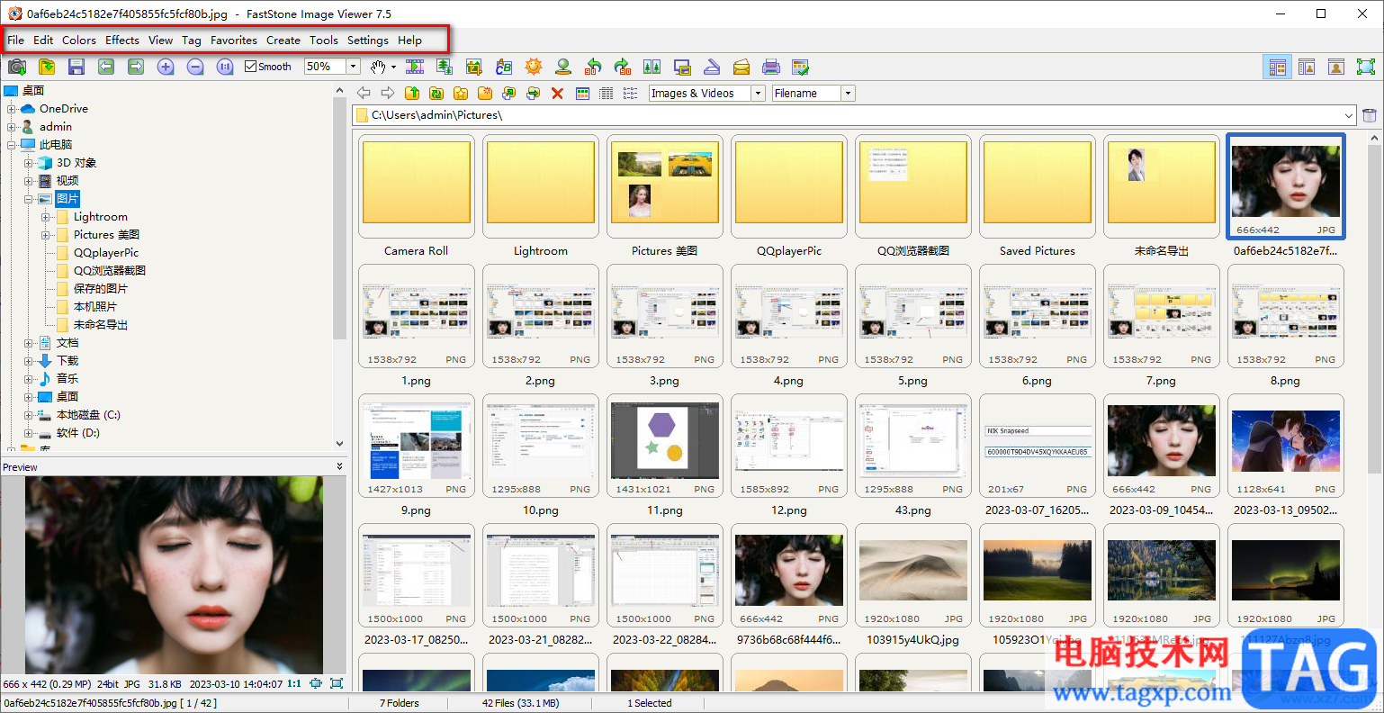Click the Zoom In magnifier icon

click(166, 67)
